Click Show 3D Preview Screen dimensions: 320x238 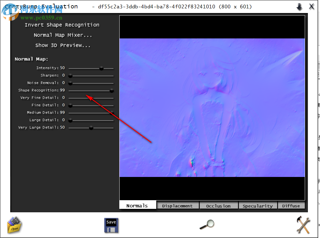63,45
